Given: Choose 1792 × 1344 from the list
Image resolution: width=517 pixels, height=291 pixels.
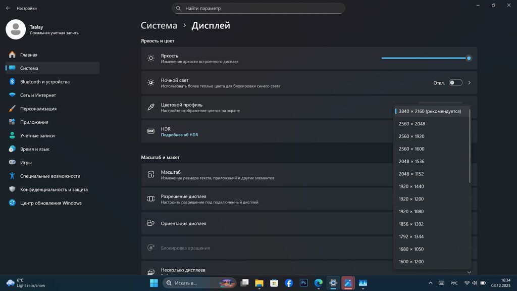Looking at the screenshot, I should pos(432,236).
